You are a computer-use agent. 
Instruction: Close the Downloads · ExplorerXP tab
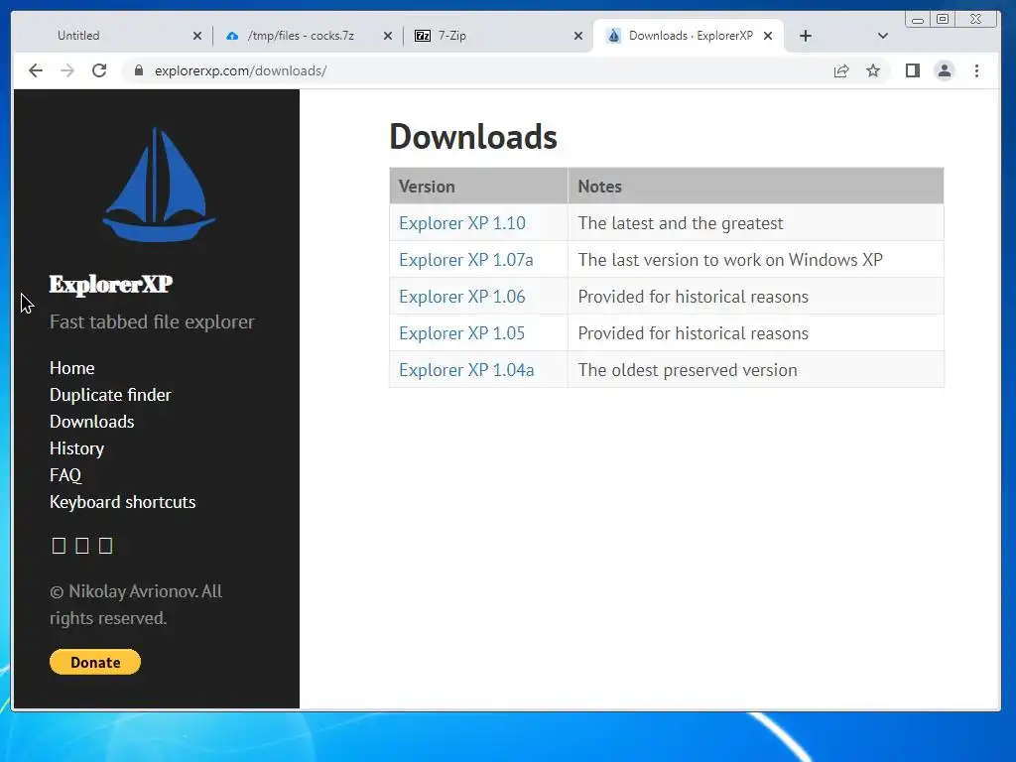point(768,36)
